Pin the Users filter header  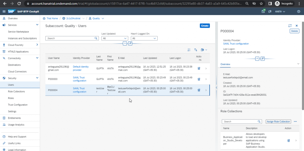click(x=130, y=44)
